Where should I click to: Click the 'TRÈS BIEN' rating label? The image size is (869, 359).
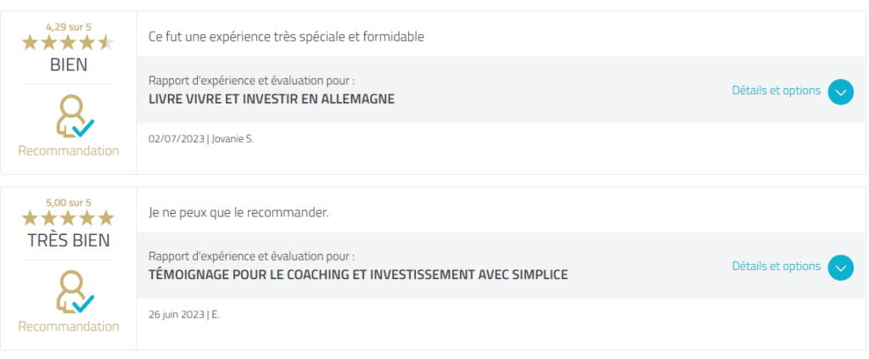click(69, 240)
